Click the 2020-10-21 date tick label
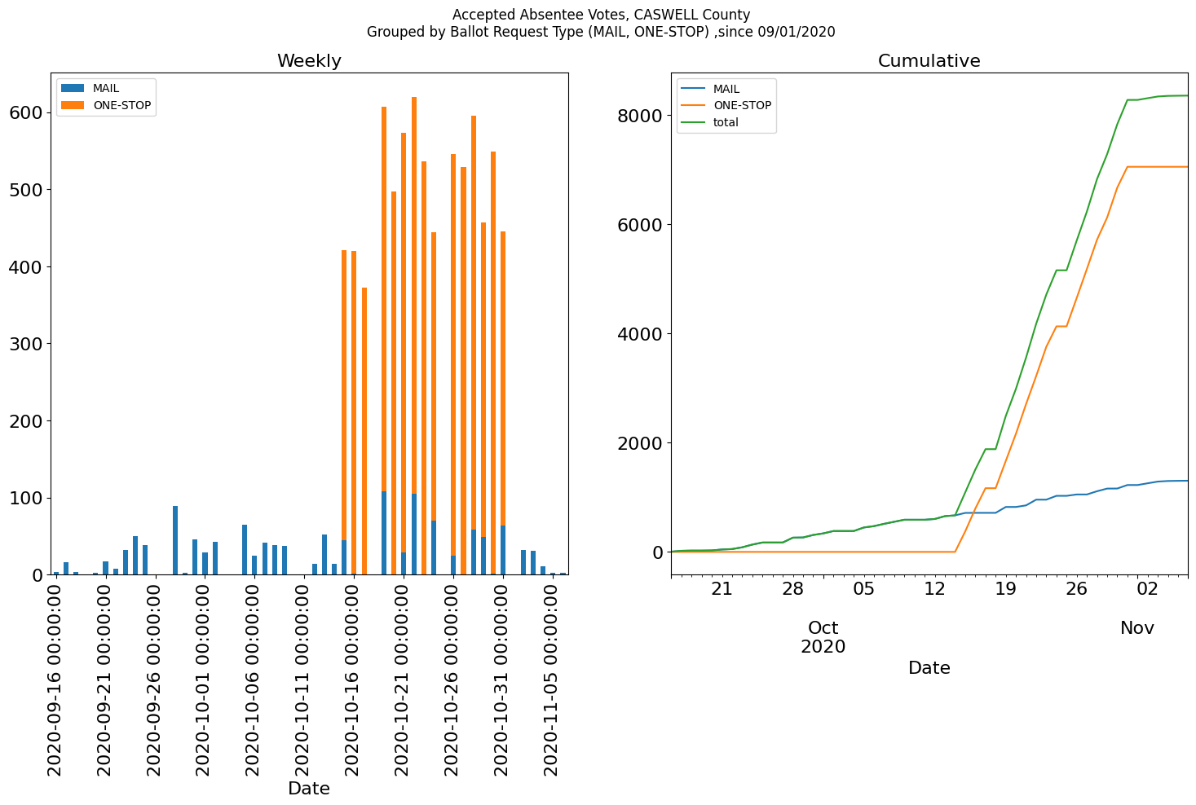This screenshot has height=805, width=1196. (x=403, y=678)
